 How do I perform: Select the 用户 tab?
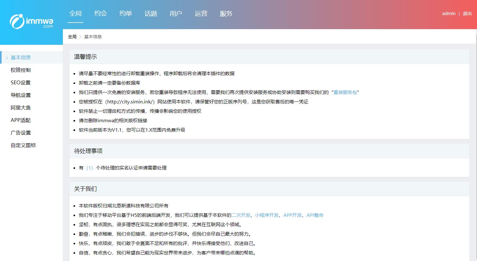[x=176, y=13]
